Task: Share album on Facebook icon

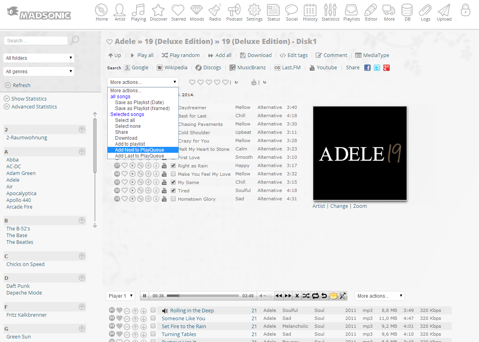Action: (367, 68)
